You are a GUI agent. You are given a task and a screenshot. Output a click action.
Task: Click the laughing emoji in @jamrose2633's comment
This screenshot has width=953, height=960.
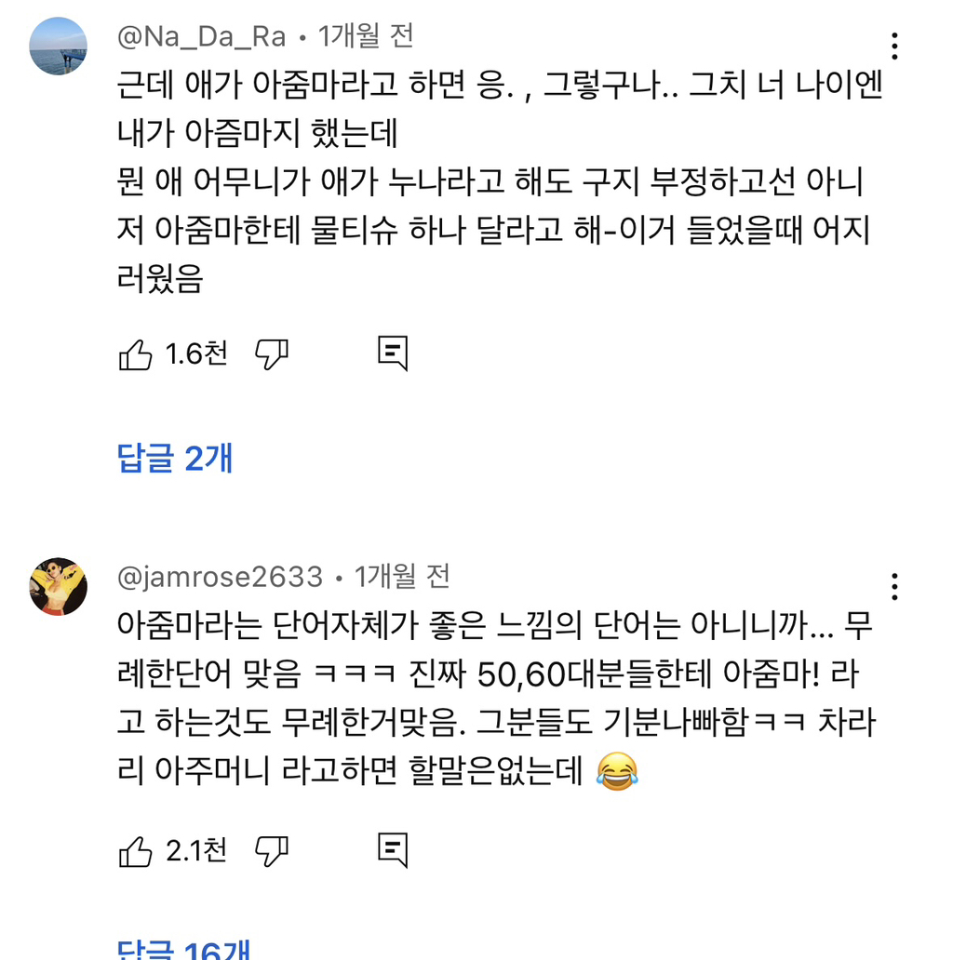click(616, 773)
